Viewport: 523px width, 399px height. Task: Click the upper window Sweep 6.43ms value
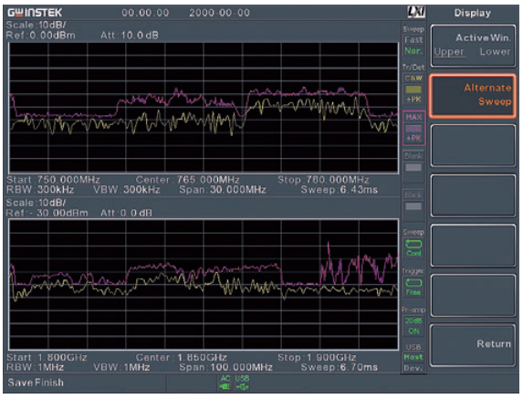coord(359,190)
